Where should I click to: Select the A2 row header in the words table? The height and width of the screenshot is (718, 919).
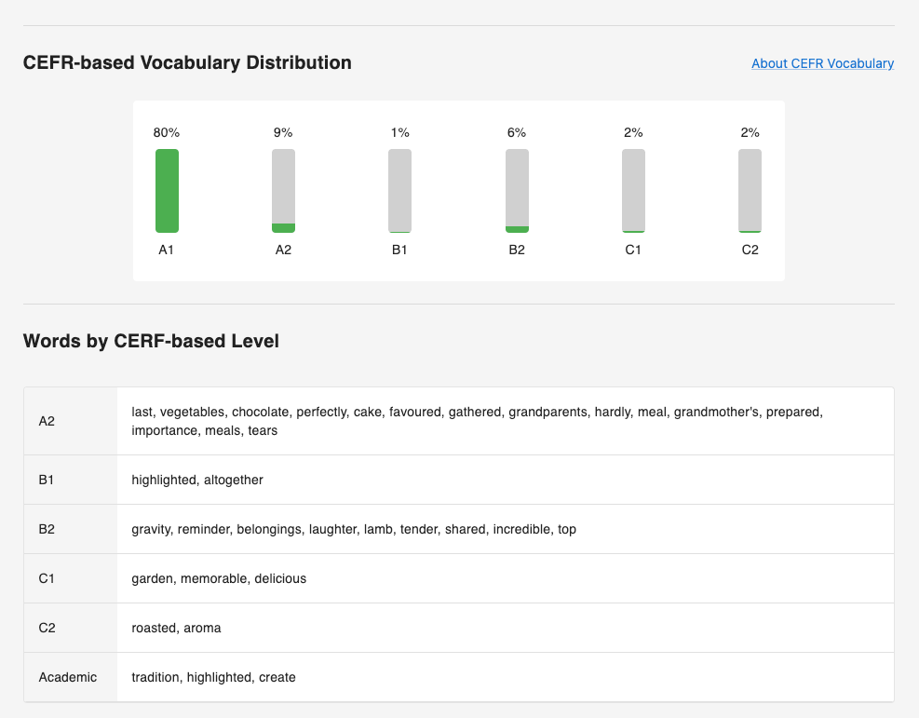(71, 421)
